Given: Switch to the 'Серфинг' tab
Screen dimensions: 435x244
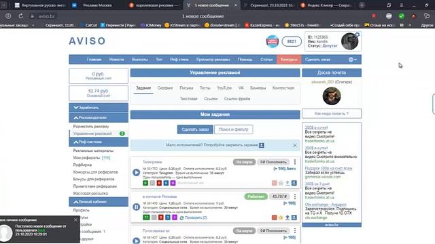Looking at the screenshot, I should 165,88.
